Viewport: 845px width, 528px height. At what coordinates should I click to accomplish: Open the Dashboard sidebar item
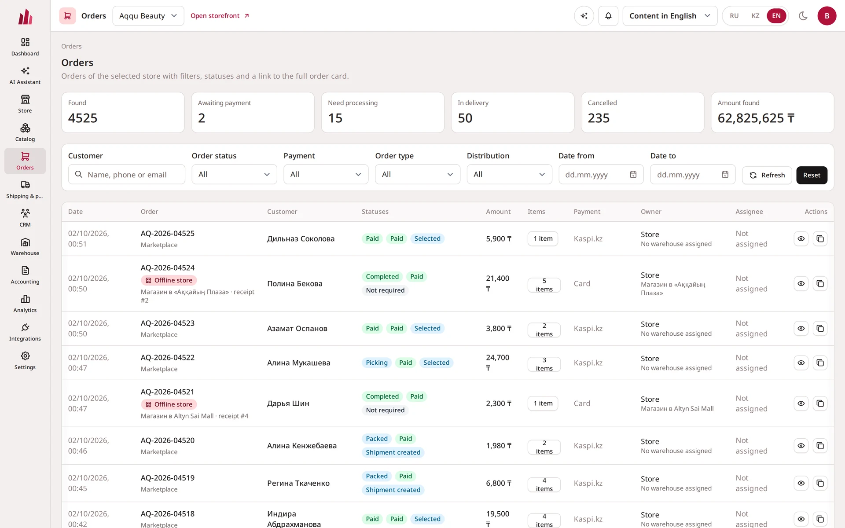(x=25, y=47)
